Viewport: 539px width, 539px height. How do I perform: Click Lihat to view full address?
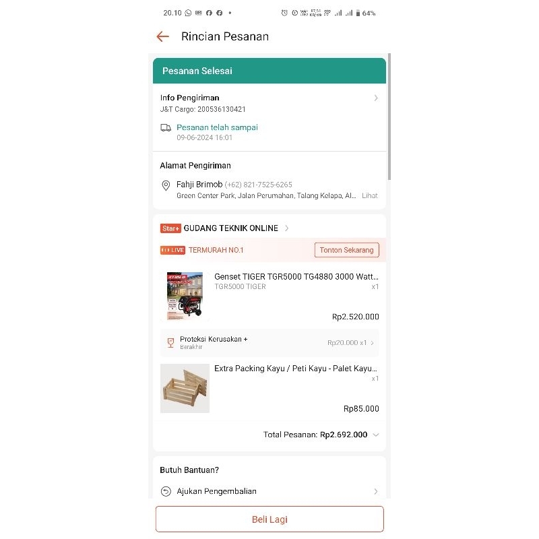[x=369, y=195]
